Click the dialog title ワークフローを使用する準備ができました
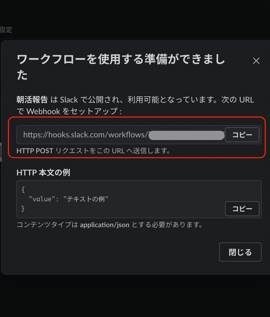The width and height of the screenshot is (270, 317). pyautogui.click(x=121, y=68)
